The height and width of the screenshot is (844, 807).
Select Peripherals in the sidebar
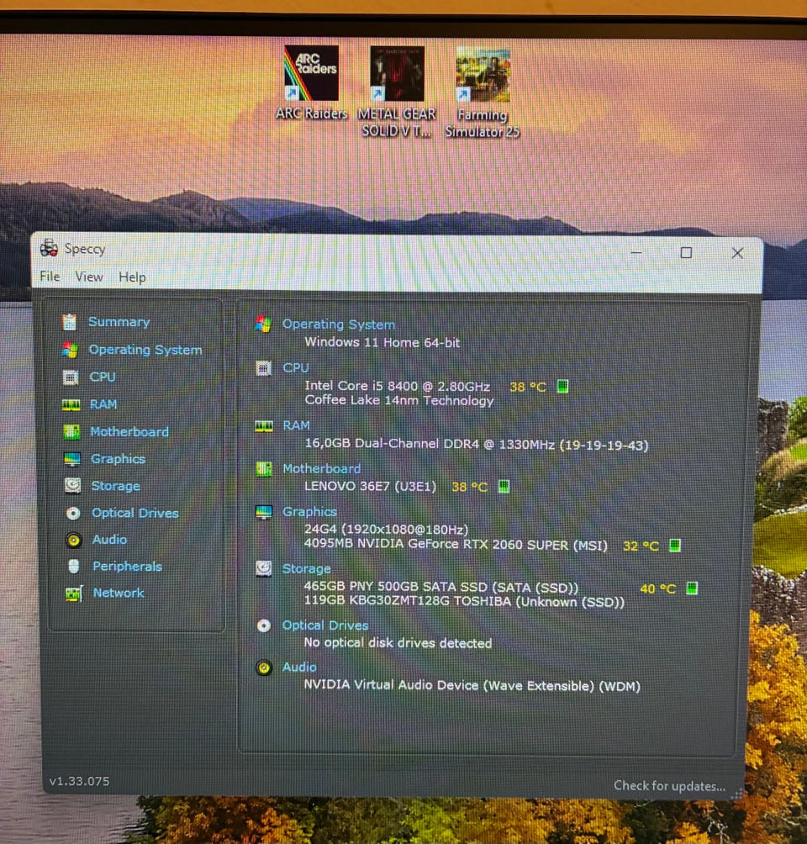click(x=128, y=567)
